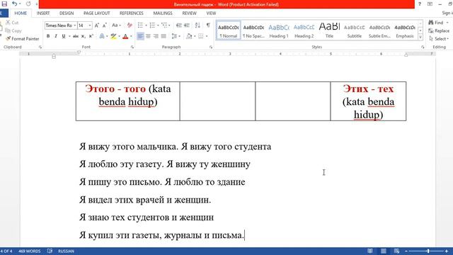
Task: Open the Borders dropdown arrow
Action: click(x=207, y=36)
